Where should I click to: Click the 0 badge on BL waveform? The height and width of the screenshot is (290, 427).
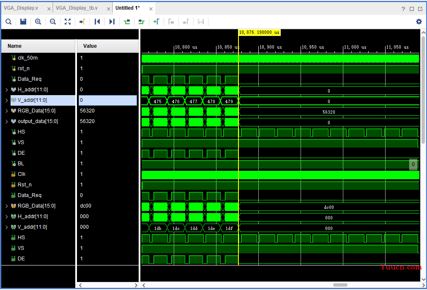pos(413,164)
